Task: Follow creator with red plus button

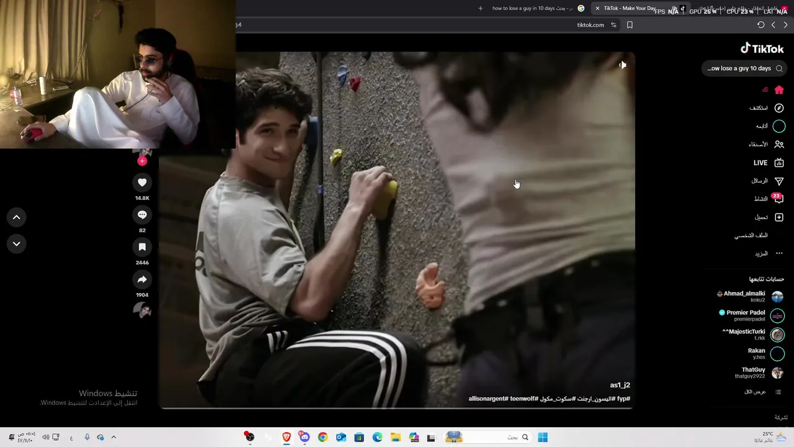Action: [142, 161]
